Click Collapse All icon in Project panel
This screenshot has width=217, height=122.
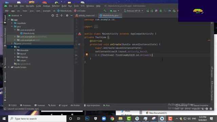[x=61, y=16]
